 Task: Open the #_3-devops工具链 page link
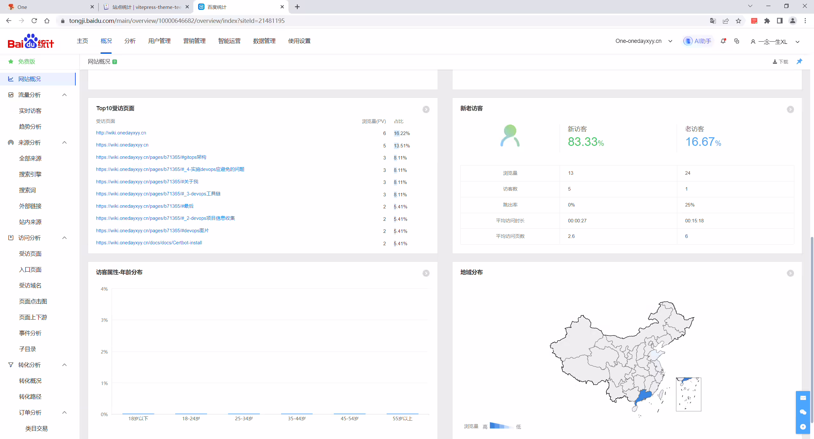158,194
